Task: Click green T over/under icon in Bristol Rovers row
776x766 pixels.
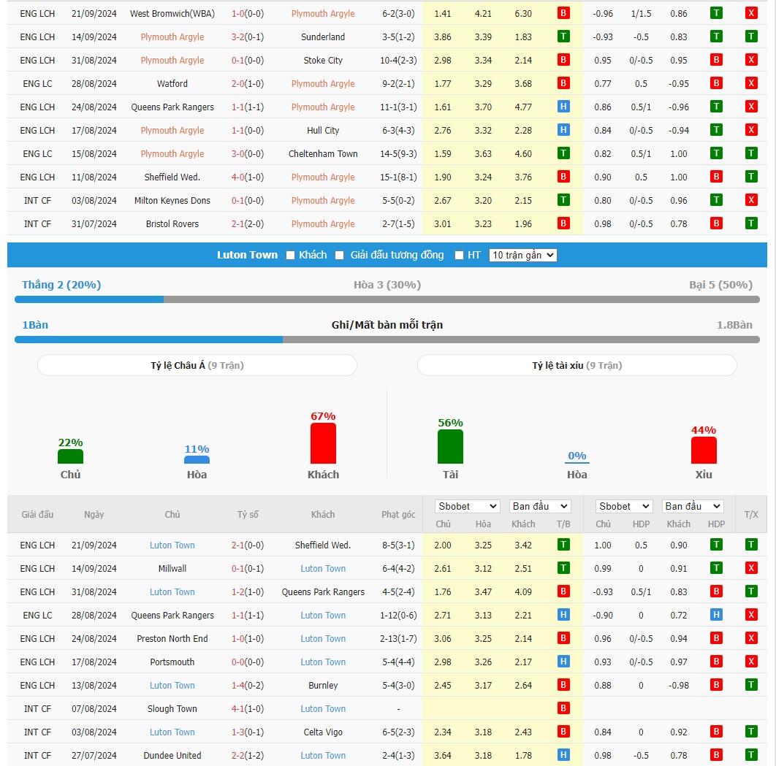Action: 751,223
